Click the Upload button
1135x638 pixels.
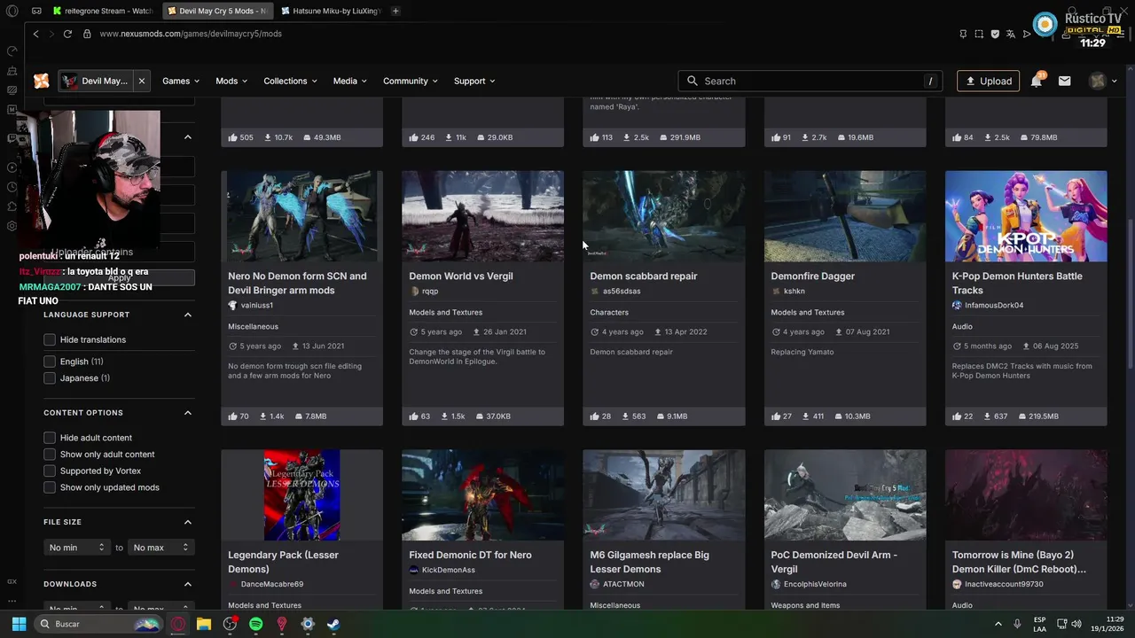[x=988, y=81]
